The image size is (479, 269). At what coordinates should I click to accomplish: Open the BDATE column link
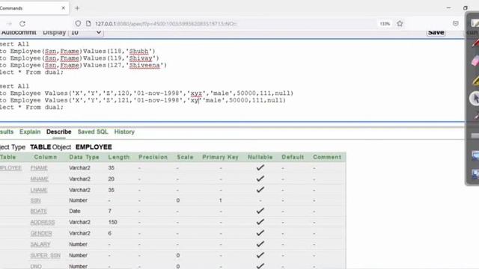point(38,211)
